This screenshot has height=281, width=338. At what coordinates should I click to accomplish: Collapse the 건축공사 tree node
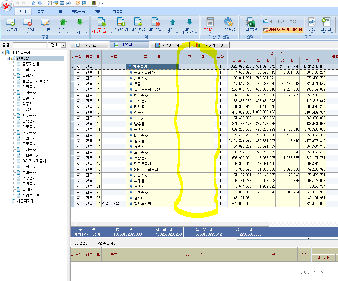(x=8, y=58)
